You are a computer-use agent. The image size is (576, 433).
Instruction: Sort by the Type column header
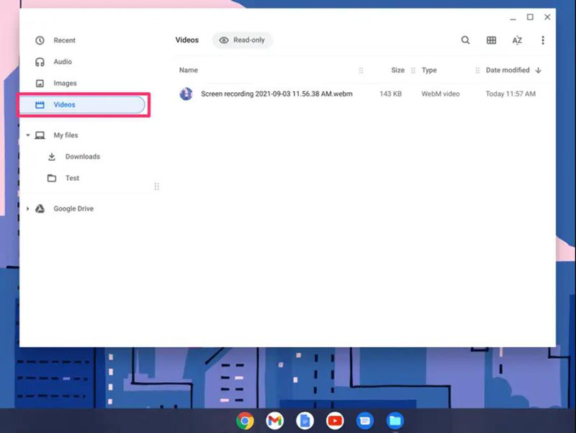pos(429,70)
